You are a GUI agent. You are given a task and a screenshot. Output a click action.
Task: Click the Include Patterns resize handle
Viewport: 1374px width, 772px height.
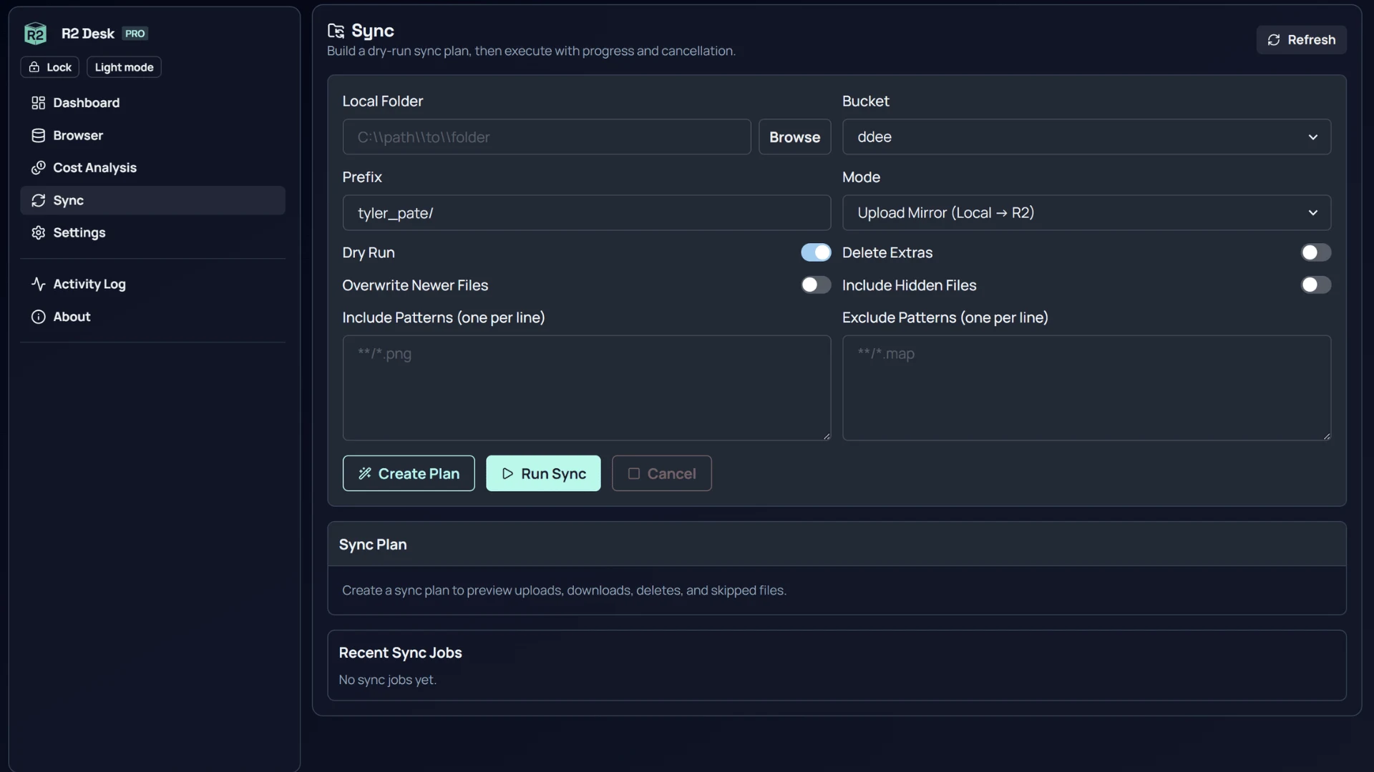point(827,436)
